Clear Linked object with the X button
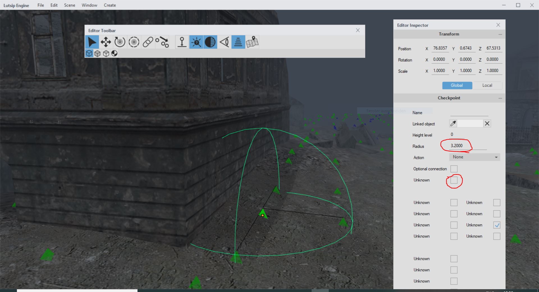The height and width of the screenshot is (292, 539). (487, 124)
